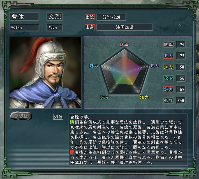Click the 武力 stat label in list
199x179 pixels.
(x=168, y=56)
